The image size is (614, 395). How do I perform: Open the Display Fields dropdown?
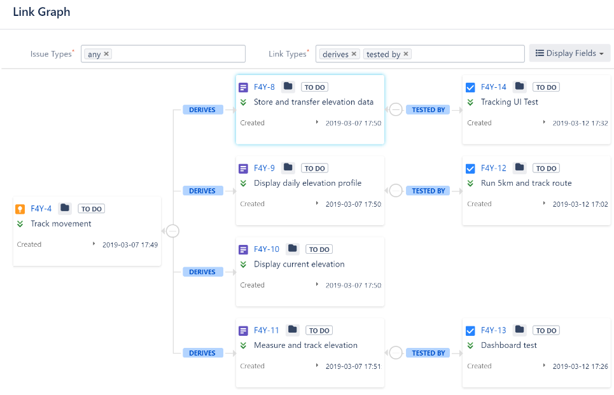click(569, 53)
